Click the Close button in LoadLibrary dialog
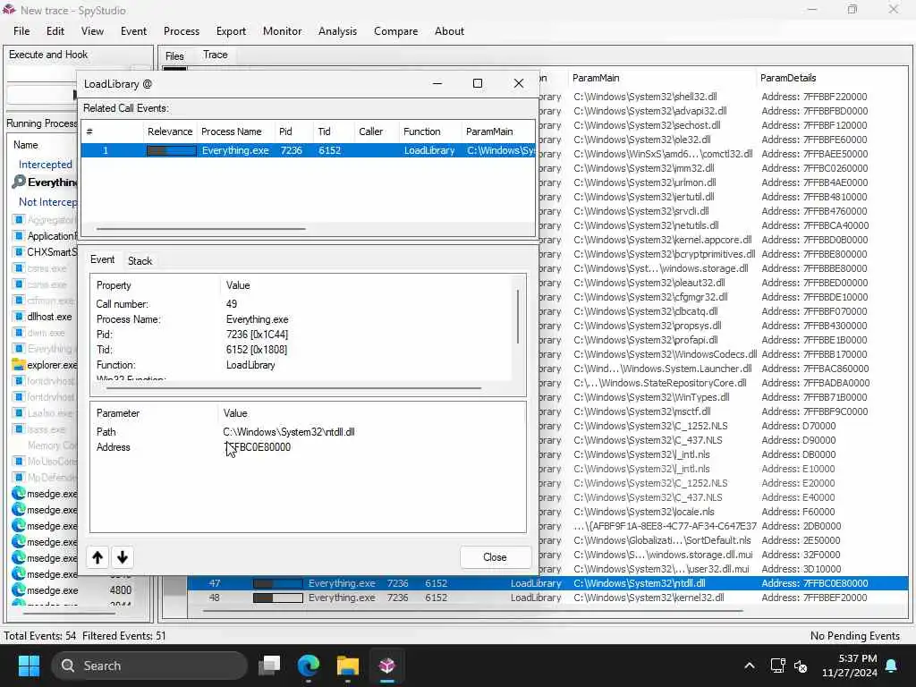916x687 pixels. click(x=495, y=557)
